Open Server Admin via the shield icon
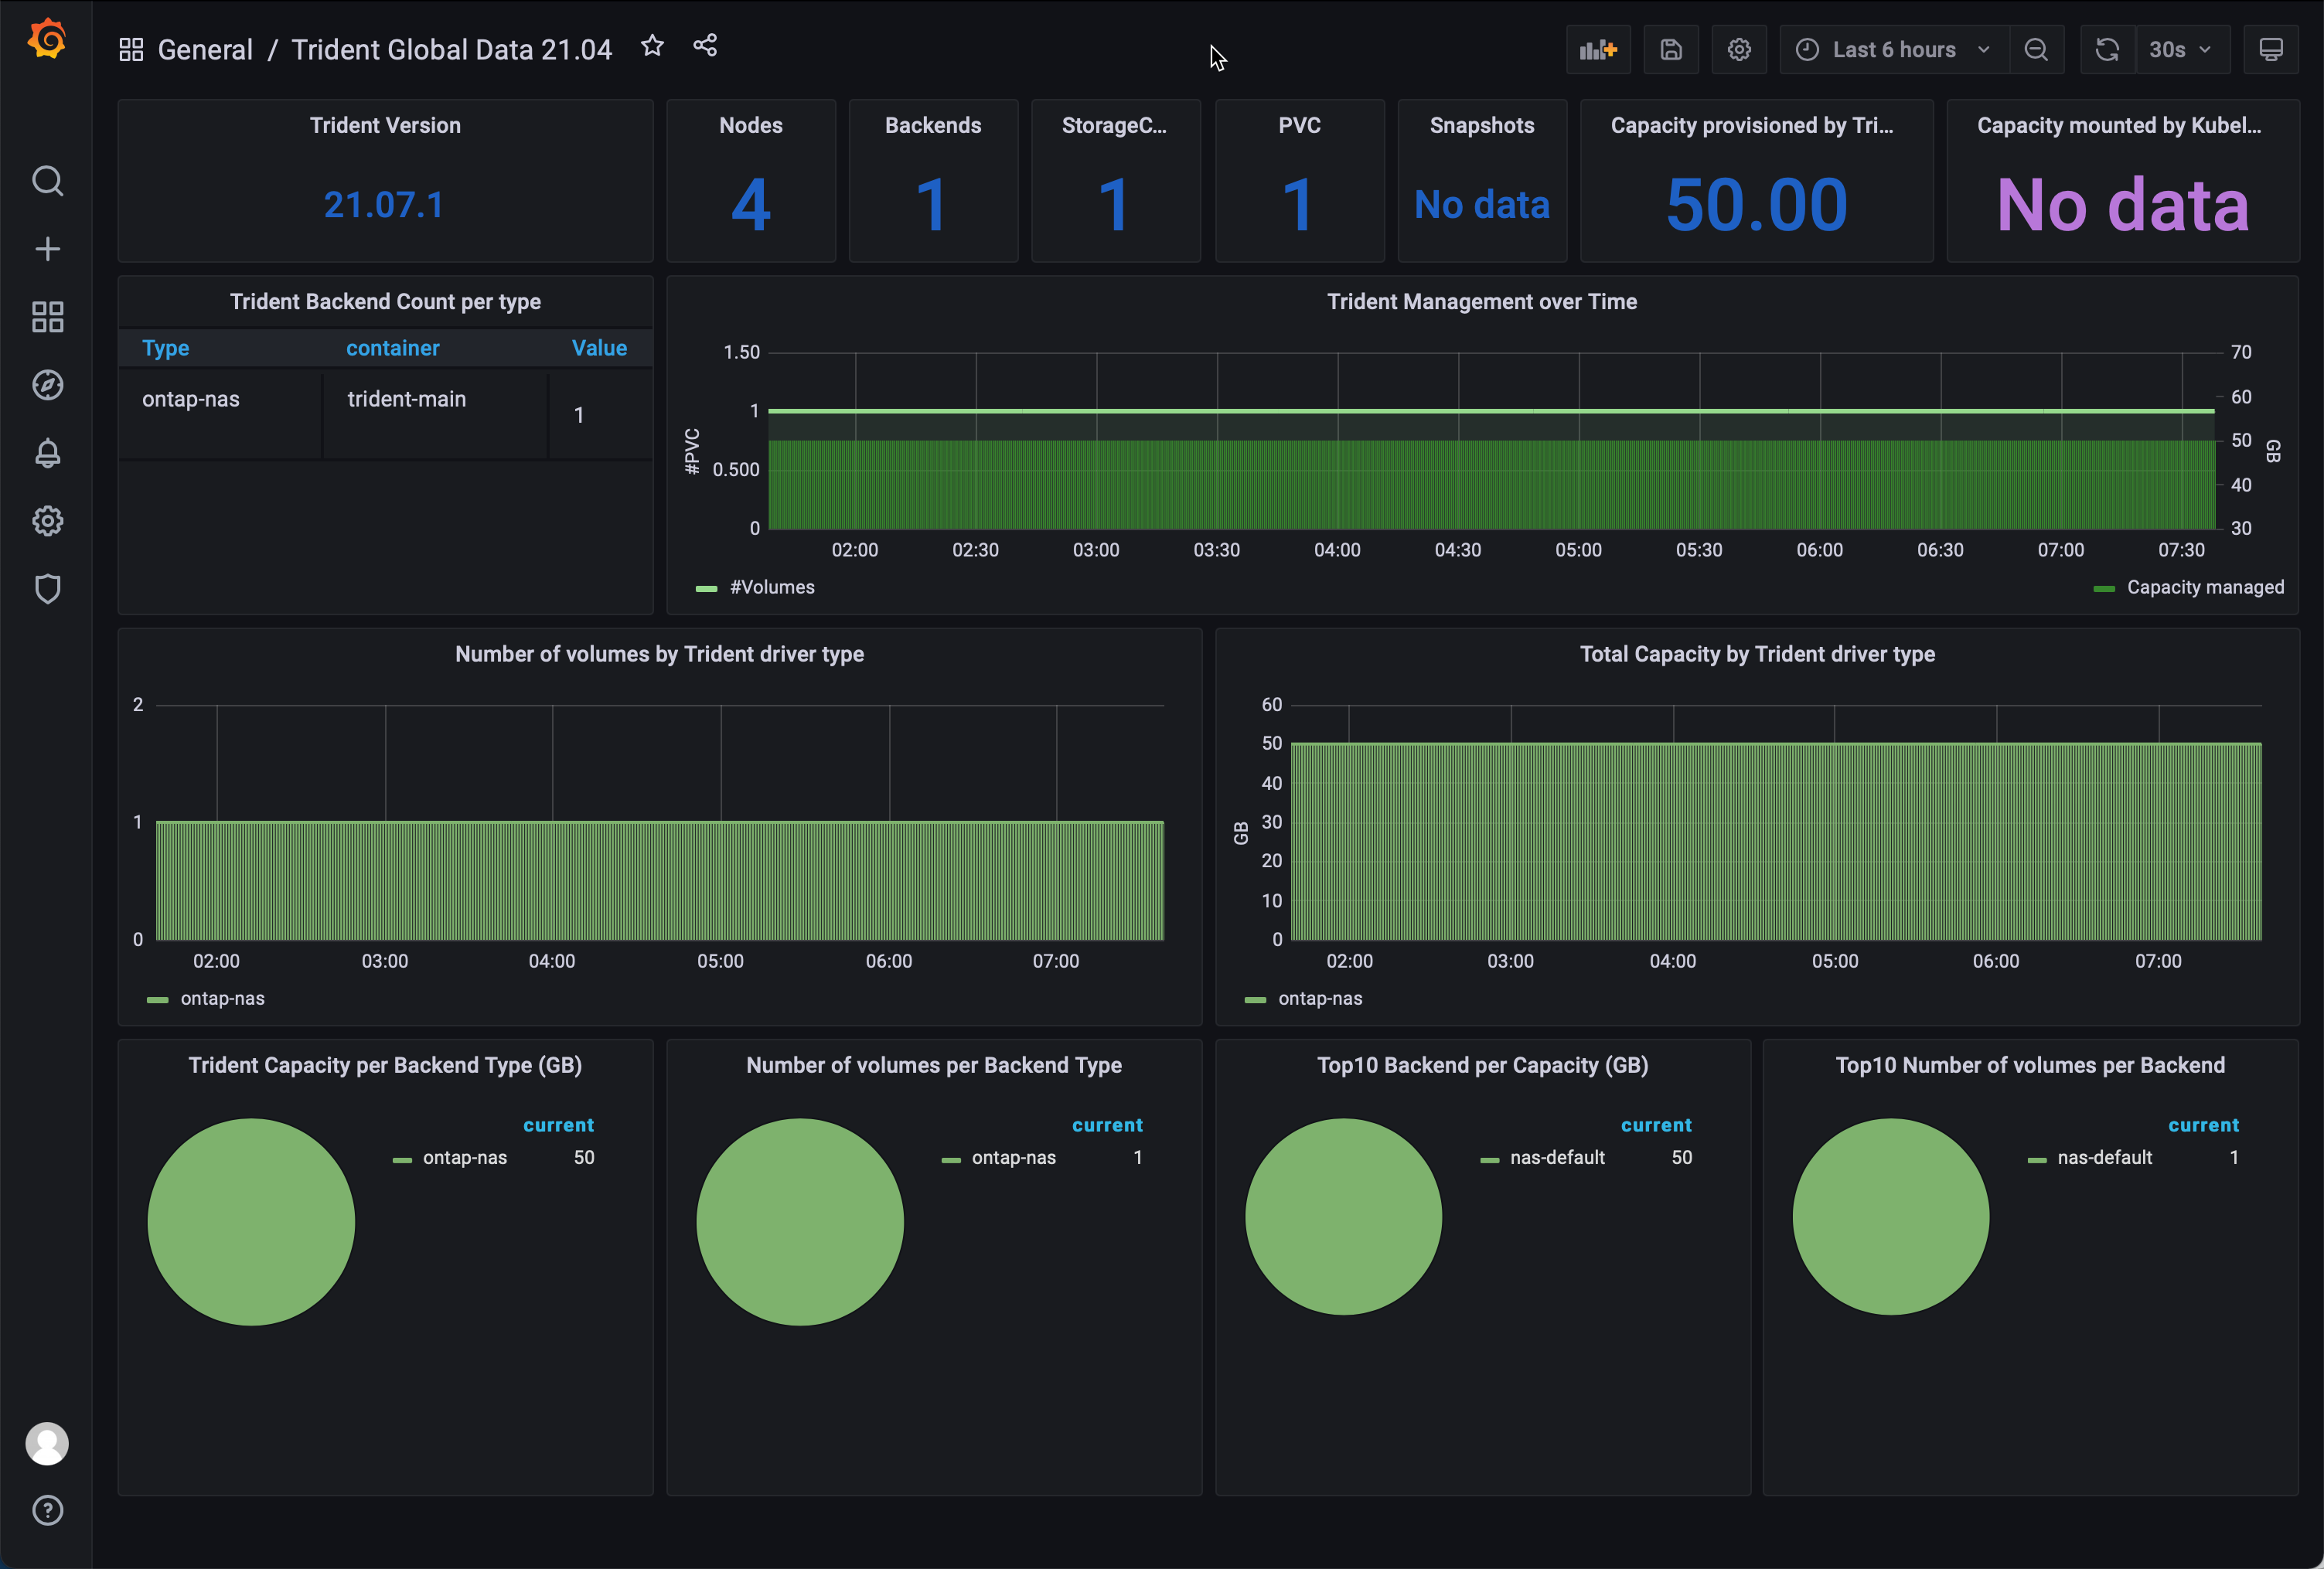2324x1569 pixels. click(47, 589)
